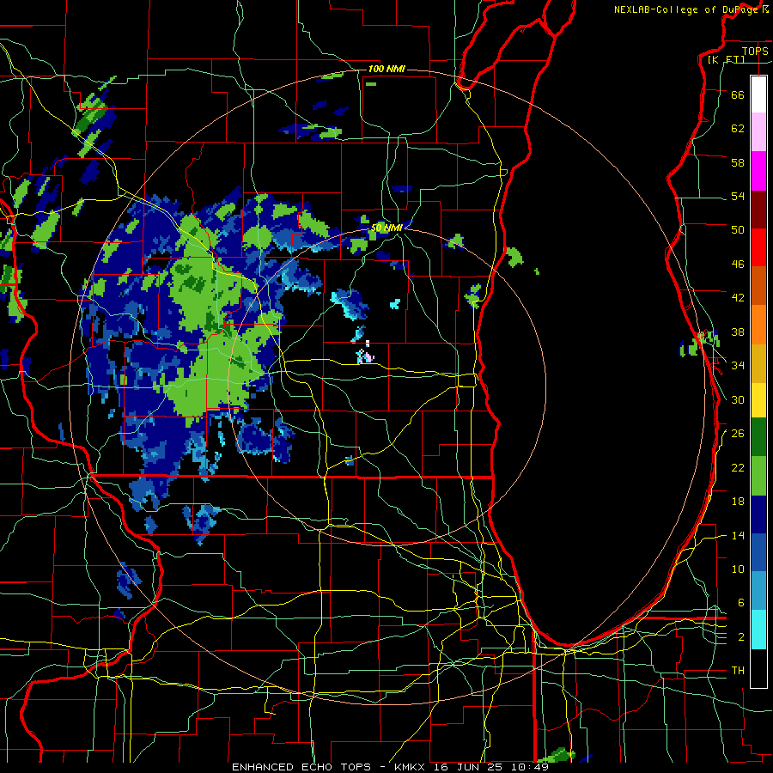The width and height of the screenshot is (773, 773).
Task: Click the ENHANCED ECHO TOPS caption text
Action: click(x=301, y=767)
